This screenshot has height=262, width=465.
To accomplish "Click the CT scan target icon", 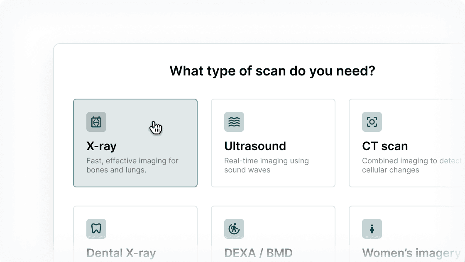I will [372, 122].
